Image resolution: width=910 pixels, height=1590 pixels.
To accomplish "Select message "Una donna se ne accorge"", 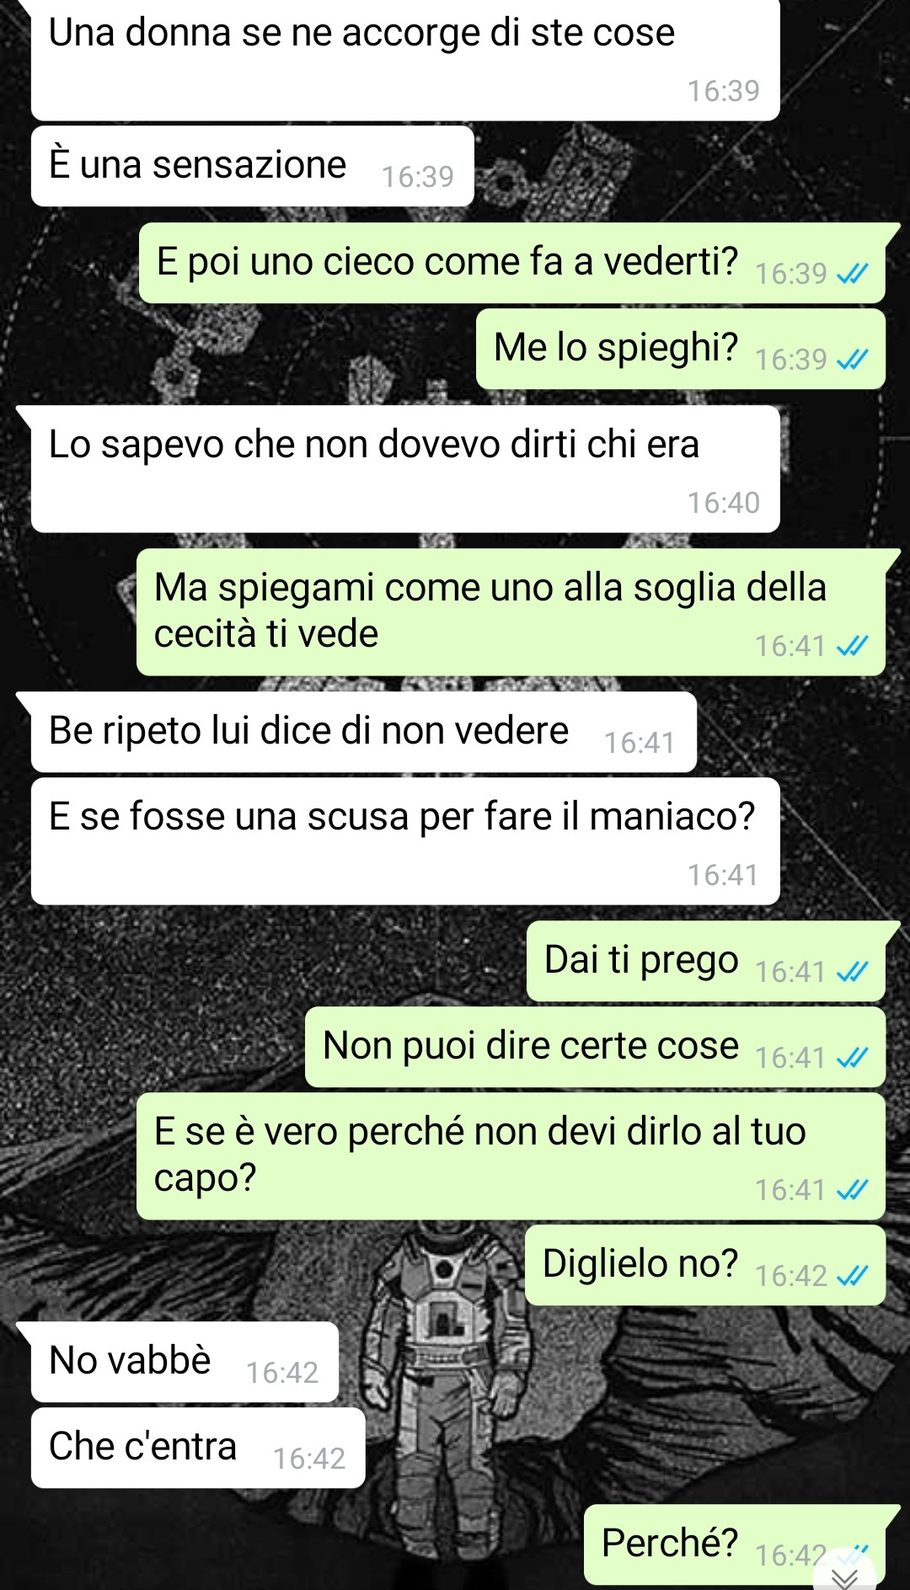I will click(404, 59).
